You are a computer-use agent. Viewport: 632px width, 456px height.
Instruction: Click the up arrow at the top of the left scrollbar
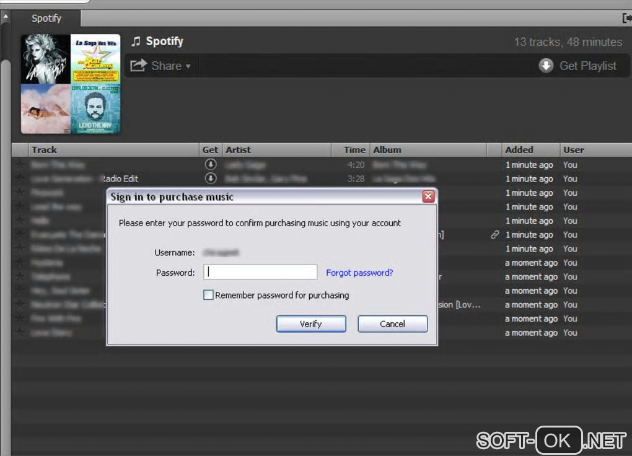pos(6,17)
